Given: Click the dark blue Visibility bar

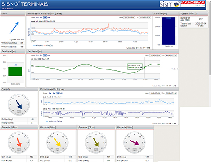Looking at the screenshot, I should [x=169, y=31].
